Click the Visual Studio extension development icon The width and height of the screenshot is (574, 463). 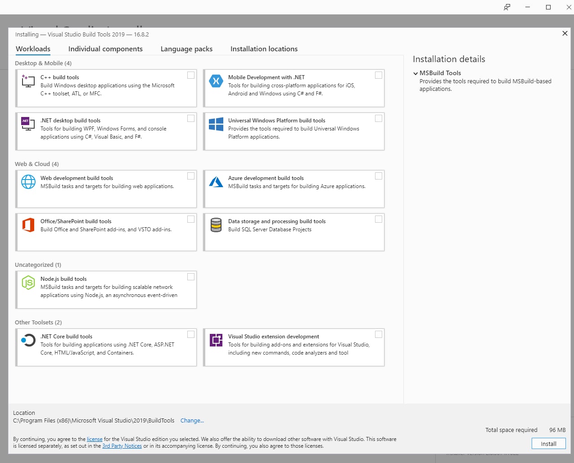(x=216, y=340)
